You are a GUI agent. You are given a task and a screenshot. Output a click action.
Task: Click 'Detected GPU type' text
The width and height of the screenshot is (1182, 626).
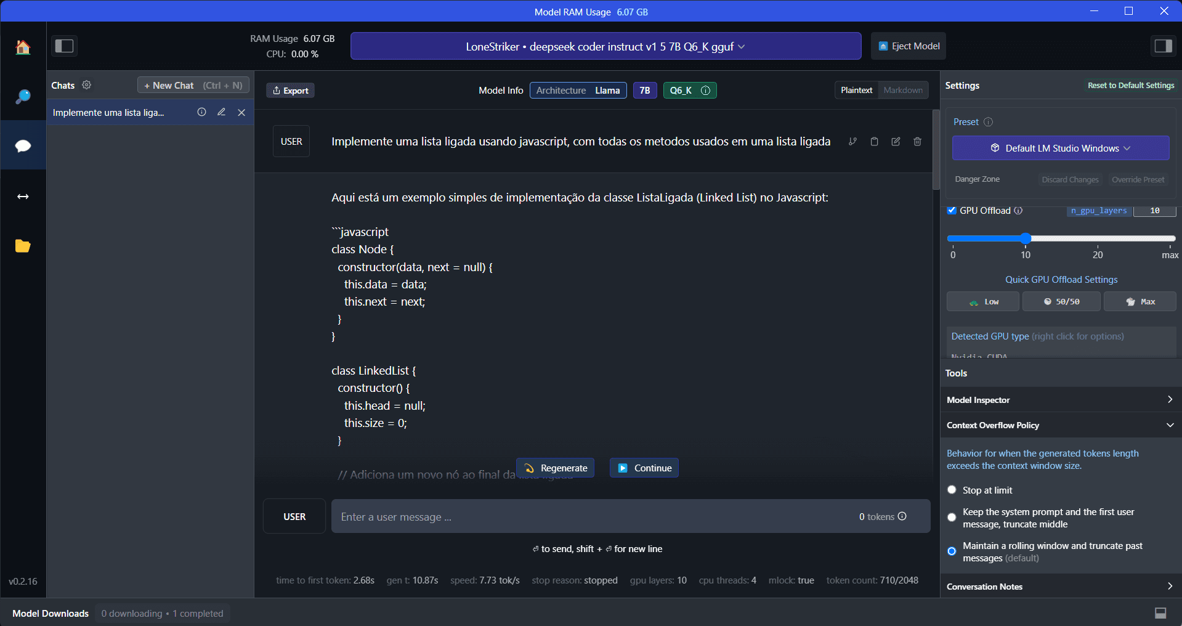[990, 336]
